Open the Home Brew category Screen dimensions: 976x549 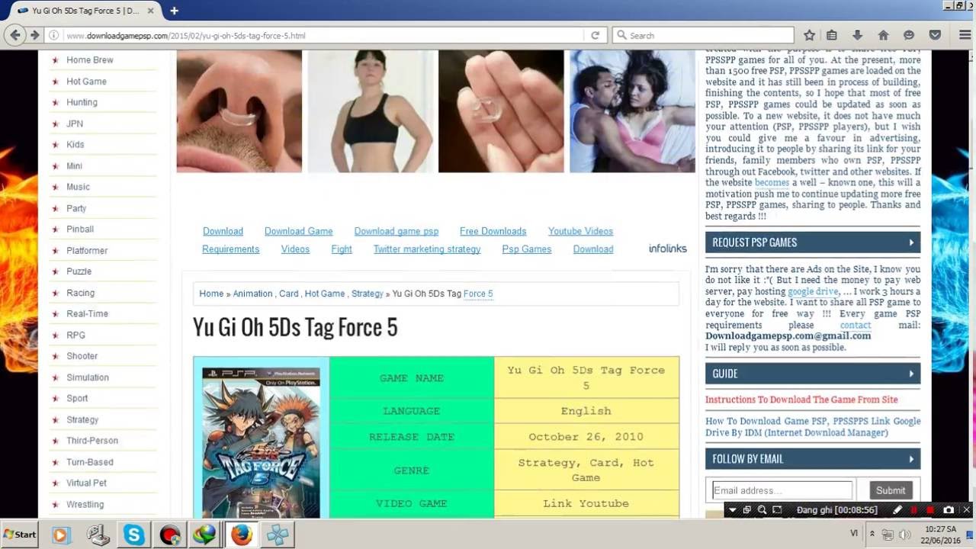(x=90, y=60)
